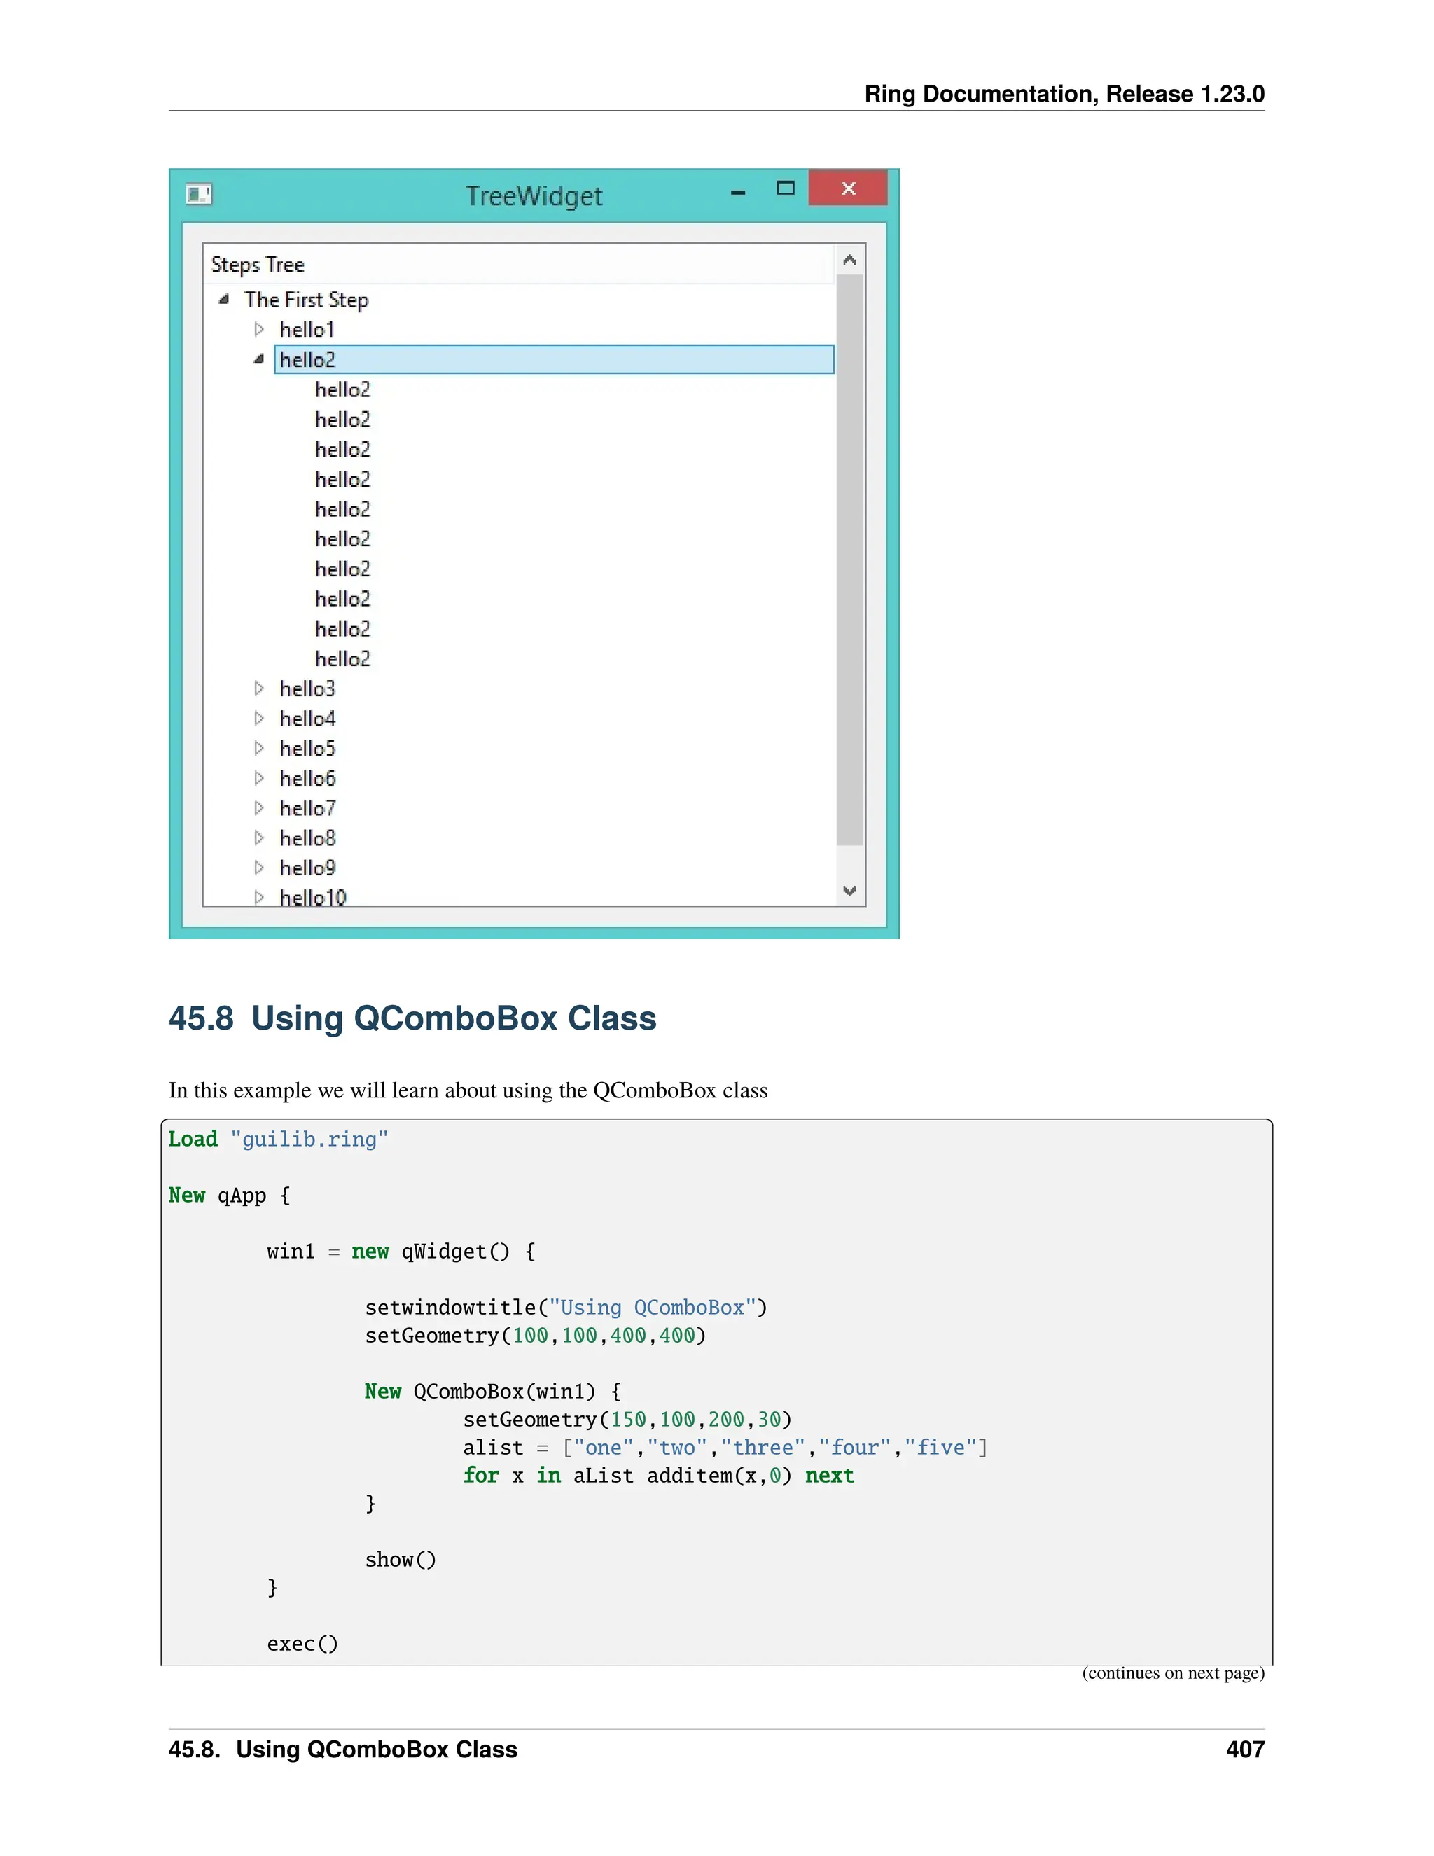Click the vertical scrollbar thumb in tree

[849, 560]
